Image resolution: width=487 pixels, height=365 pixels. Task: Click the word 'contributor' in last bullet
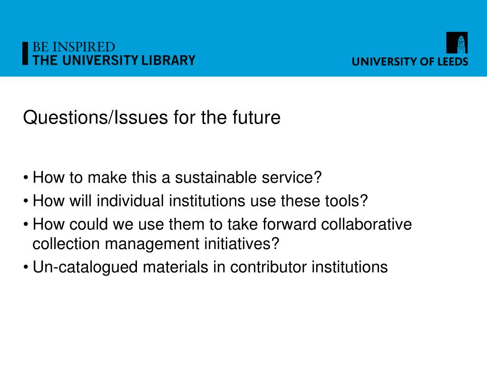tap(268, 267)
